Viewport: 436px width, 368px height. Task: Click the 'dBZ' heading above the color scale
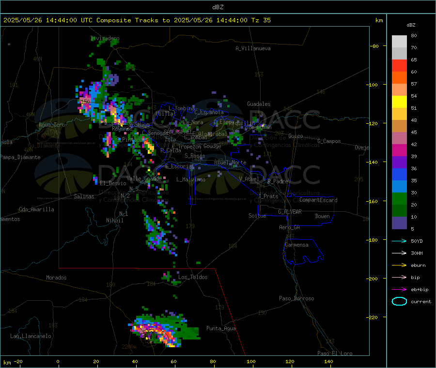click(411, 25)
